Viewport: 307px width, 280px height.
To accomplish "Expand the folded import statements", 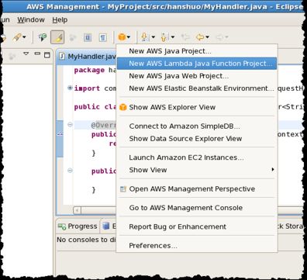I will point(70,88).
